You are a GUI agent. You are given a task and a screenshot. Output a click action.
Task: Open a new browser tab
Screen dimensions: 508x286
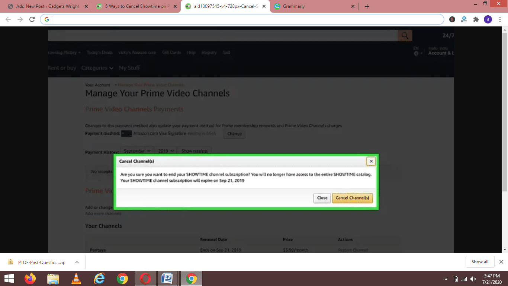[x=367, y=6]
